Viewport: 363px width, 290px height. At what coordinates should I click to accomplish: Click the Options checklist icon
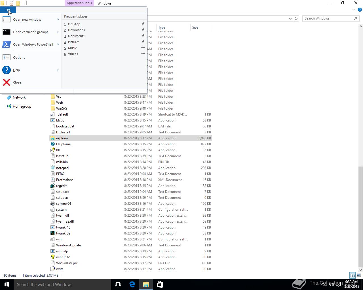[x=6, y=57]
